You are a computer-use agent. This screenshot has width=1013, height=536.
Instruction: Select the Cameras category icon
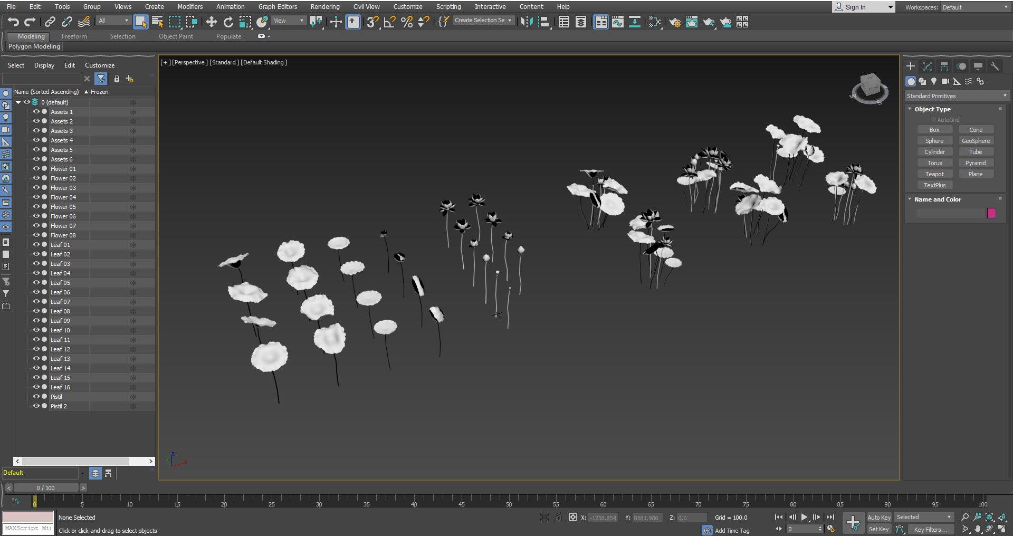(x=945, y=81)
